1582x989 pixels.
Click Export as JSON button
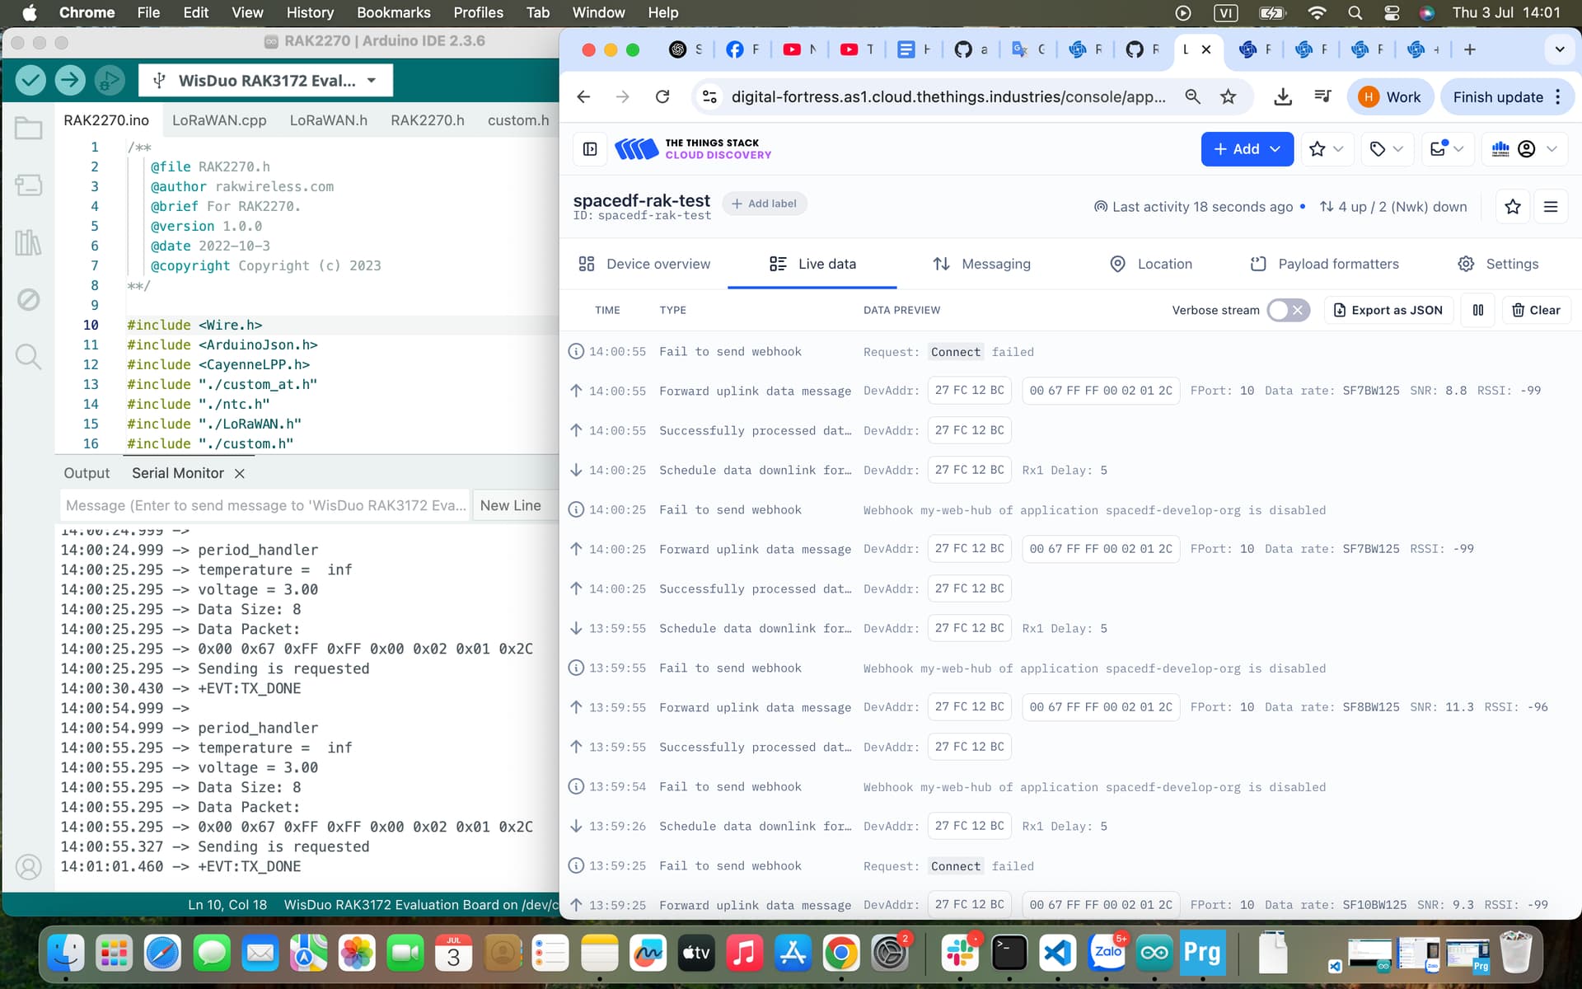(1388, 310)
